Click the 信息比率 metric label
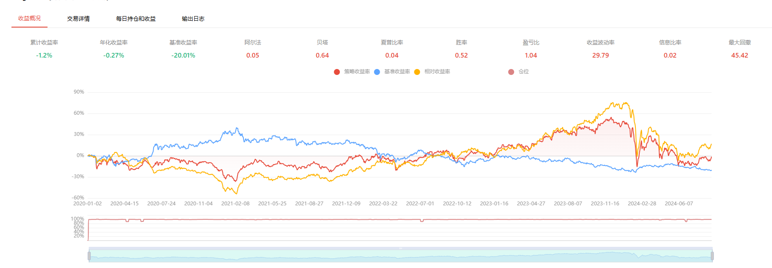 (670, 42)
